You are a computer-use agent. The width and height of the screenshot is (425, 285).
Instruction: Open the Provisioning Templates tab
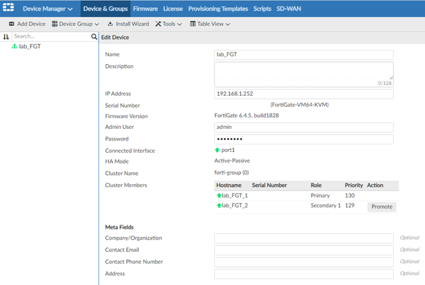pyautogui.click(x=218, y=9)
